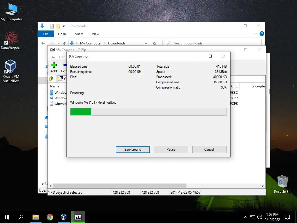Image resolution: width=297 pixels, height=223 pixels.
Task: Open DataWagon desktop shortcut
Action: (11, 40)
